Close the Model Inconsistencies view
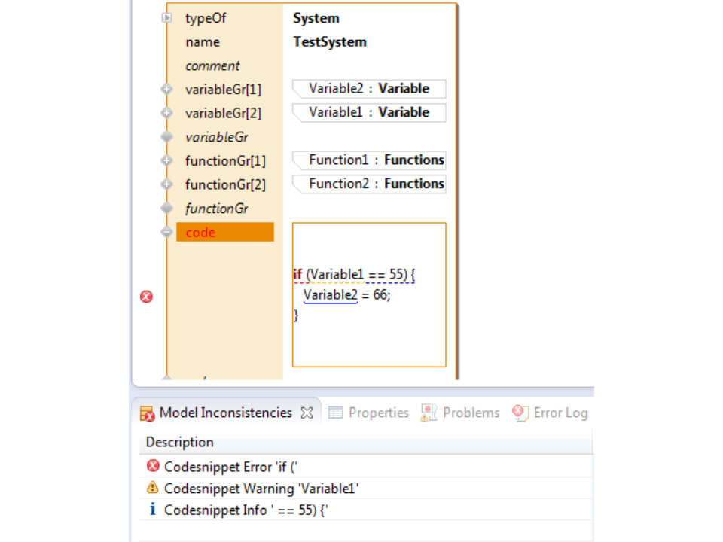 (x=307, y=413)
